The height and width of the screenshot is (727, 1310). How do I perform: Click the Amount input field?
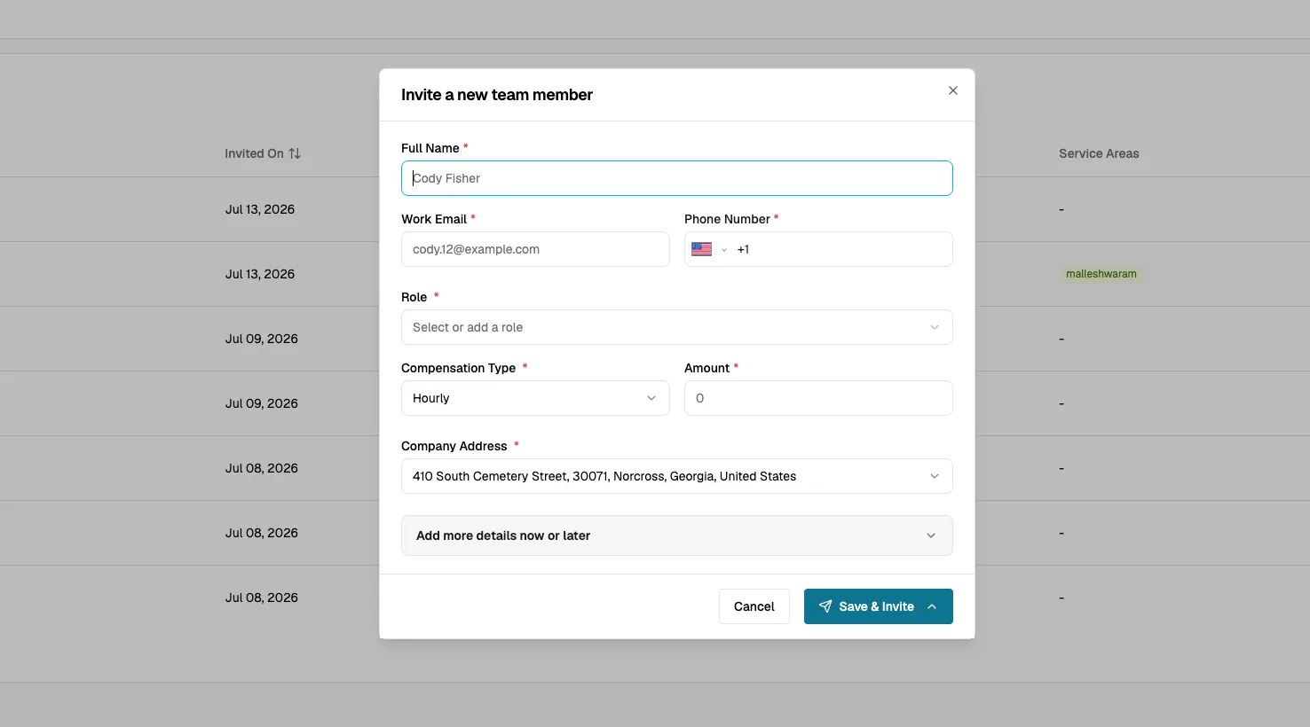pos(818,398)
